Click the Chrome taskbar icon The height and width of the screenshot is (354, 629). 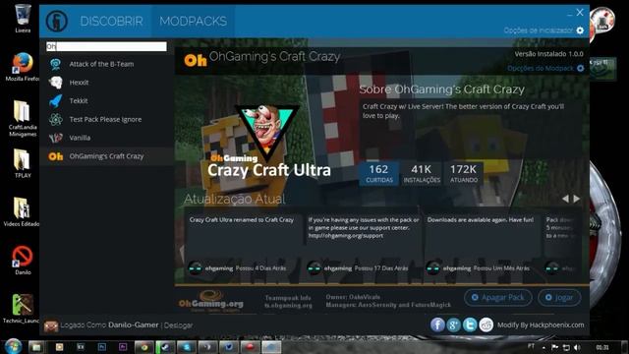click(143, 347)
